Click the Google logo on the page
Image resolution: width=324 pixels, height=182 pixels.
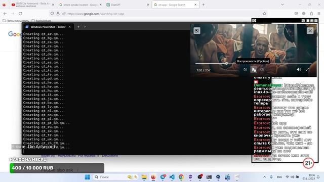15,34
